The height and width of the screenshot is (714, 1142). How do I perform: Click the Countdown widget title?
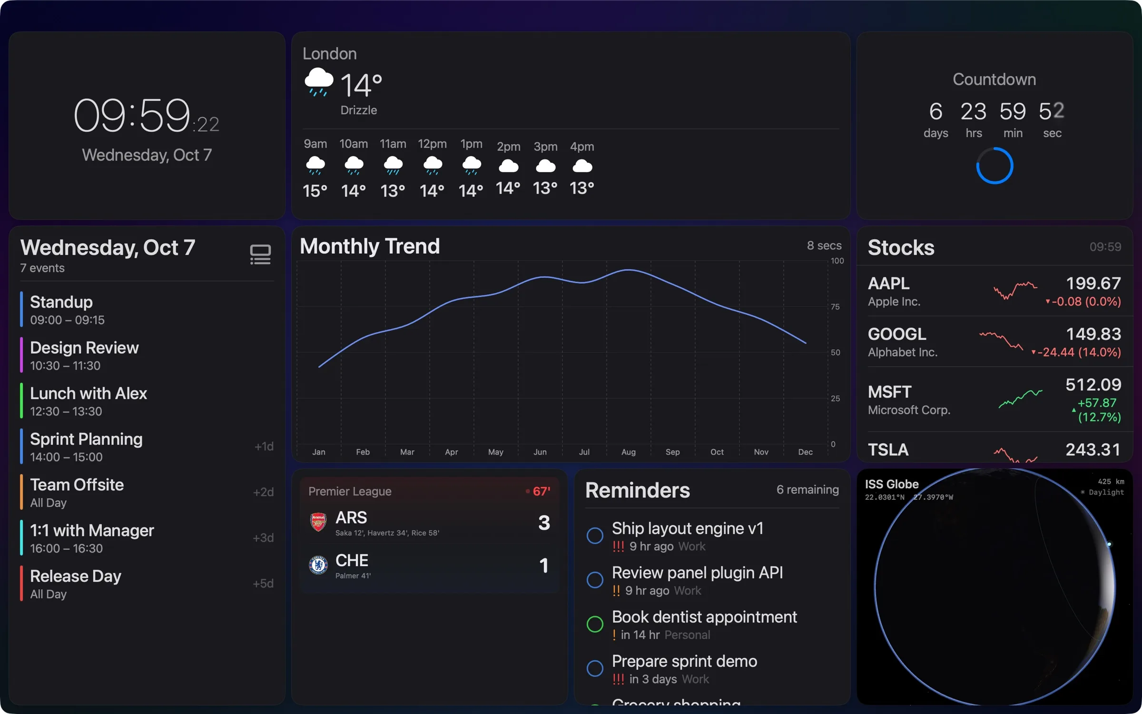(x=994, y=79)
